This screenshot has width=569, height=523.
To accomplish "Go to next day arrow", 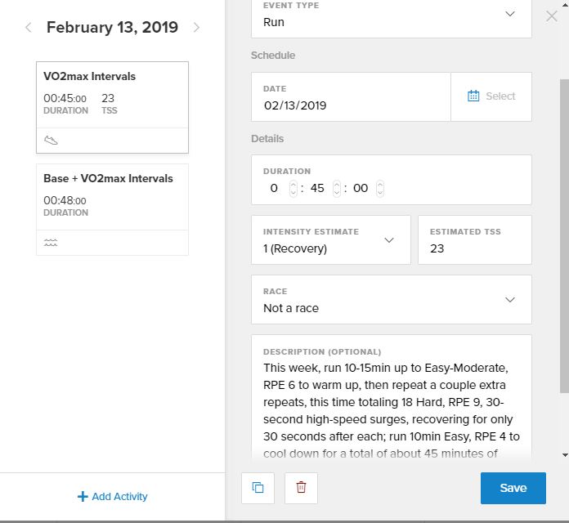I will click(x=196, y=28).
